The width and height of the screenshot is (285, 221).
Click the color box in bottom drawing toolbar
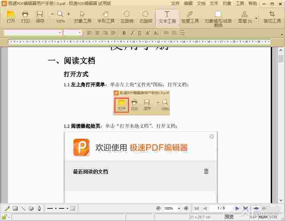click(73, 208)
